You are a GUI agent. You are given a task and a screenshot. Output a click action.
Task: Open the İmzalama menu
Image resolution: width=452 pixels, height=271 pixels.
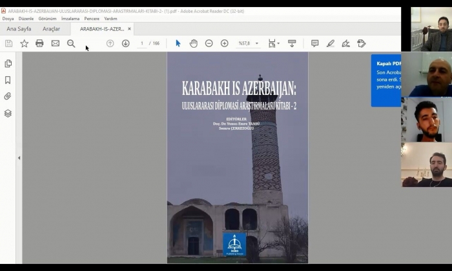click(70, 19)
